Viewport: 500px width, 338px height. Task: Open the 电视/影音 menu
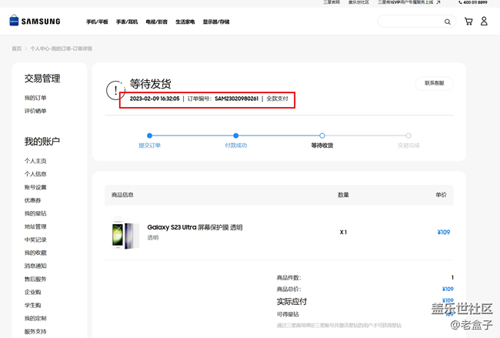tap(156, 22)
